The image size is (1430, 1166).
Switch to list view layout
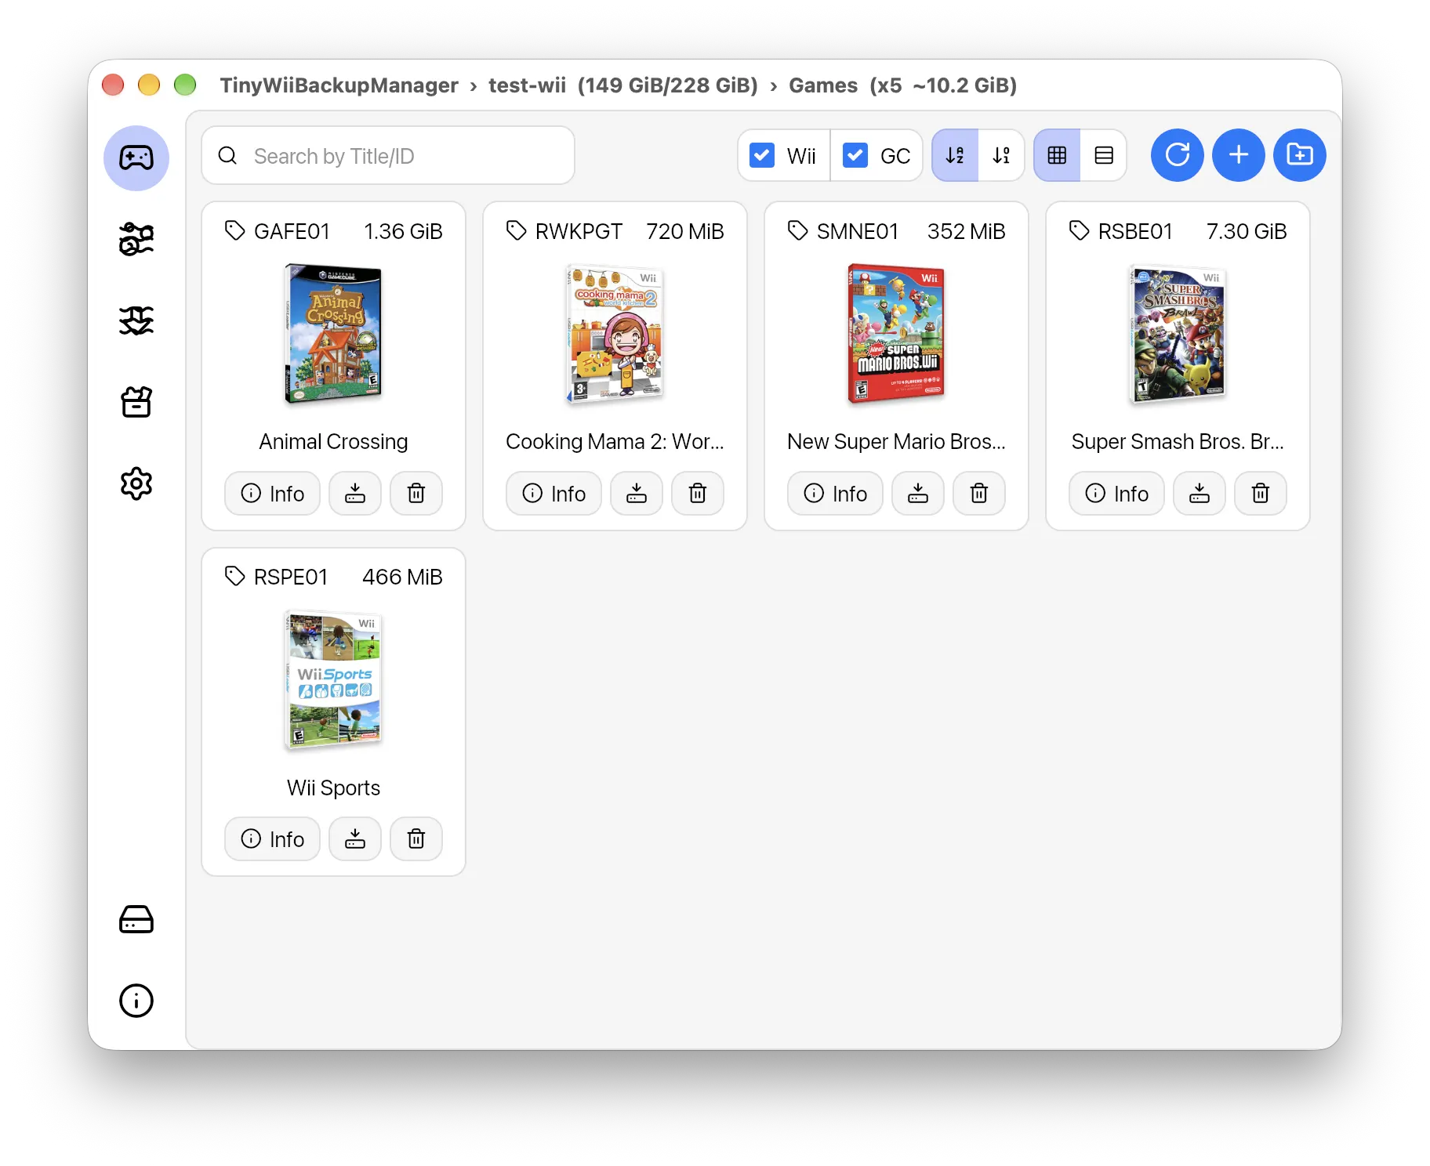[x=1104, y=155]
